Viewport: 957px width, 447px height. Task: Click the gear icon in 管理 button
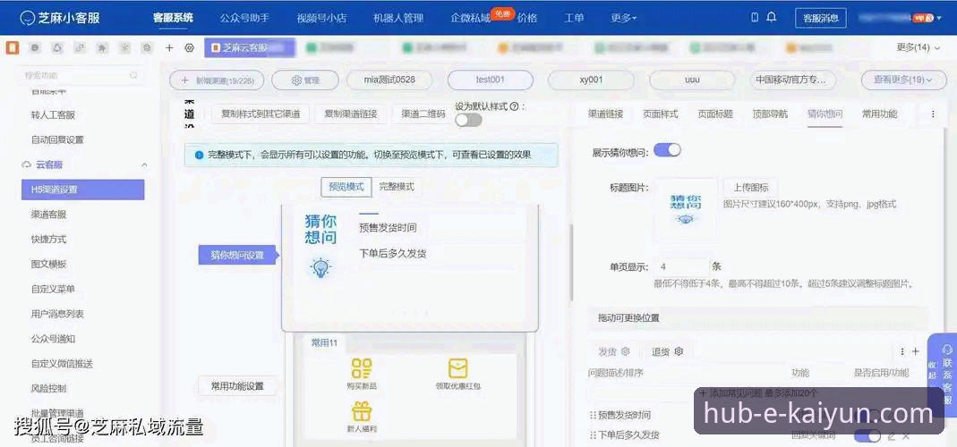pyautogui.click(x=296, y=80)
